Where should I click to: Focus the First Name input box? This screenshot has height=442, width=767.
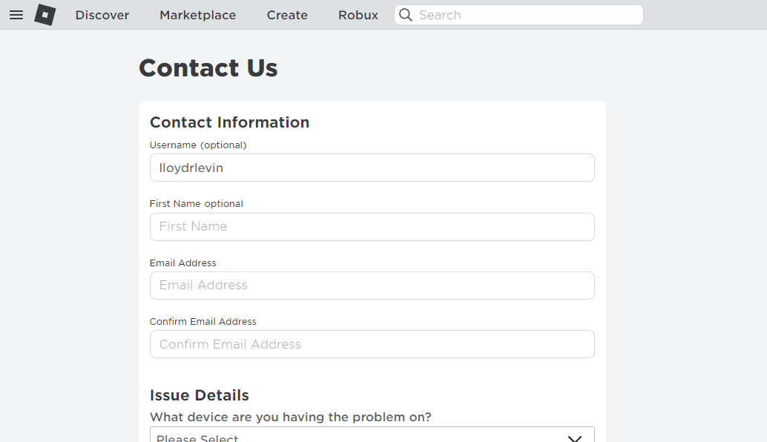pyautogui.click(x=372, y=227)
